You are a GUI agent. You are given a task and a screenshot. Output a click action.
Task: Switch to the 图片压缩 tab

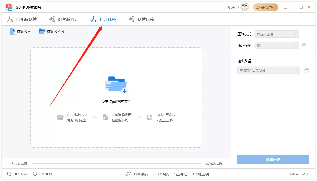pos(141,19)
